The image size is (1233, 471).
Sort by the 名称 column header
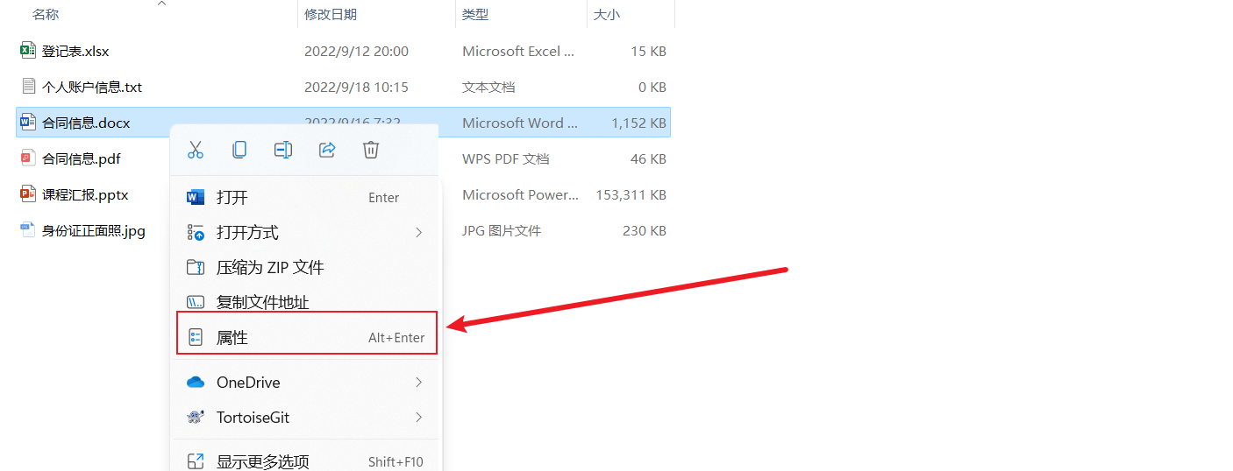[x=46, y=14]
